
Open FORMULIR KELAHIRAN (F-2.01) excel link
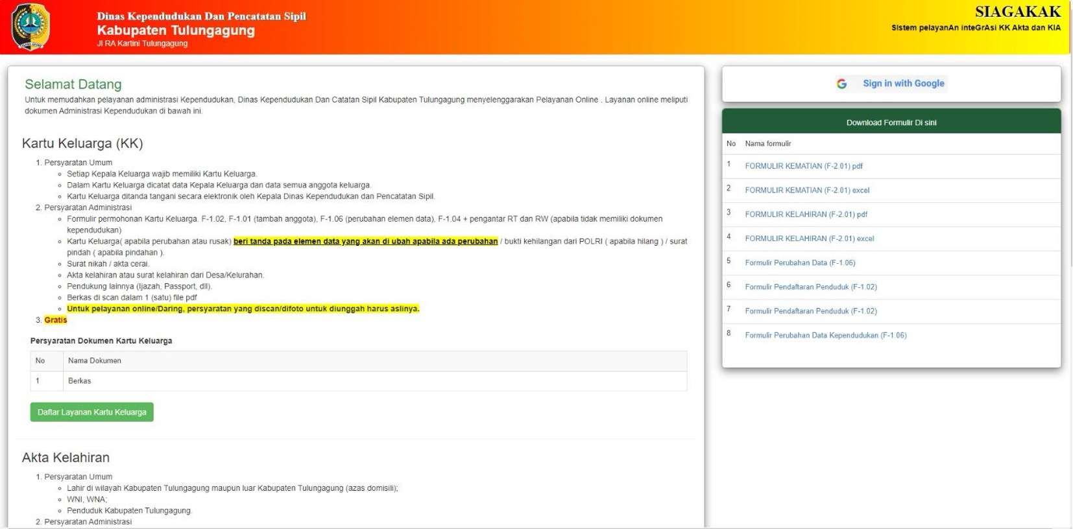[x=809, y=239]
